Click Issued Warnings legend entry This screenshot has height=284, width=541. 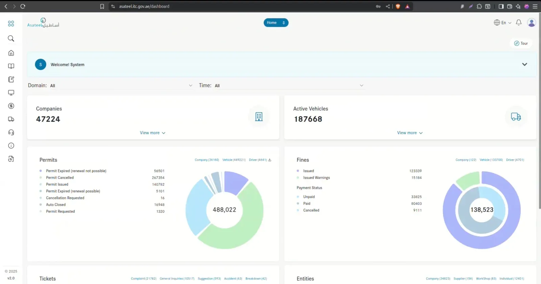316,178
